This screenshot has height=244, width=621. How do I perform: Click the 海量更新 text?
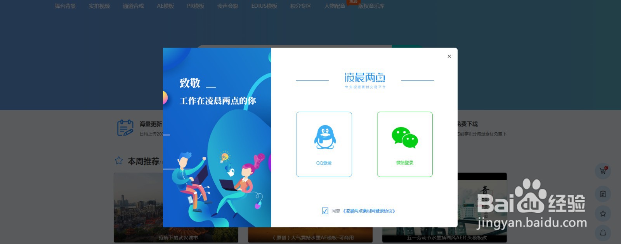[x=151, y=124]
